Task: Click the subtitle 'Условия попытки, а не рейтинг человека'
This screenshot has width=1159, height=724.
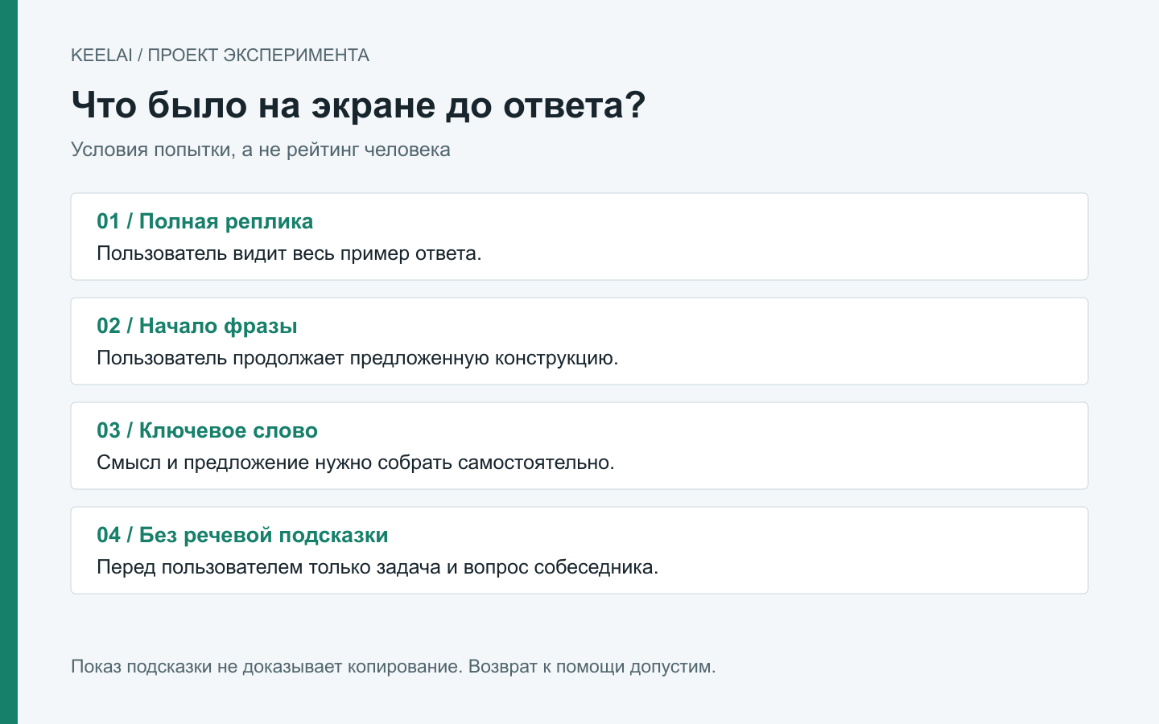Action: click(x=261, y=150)
